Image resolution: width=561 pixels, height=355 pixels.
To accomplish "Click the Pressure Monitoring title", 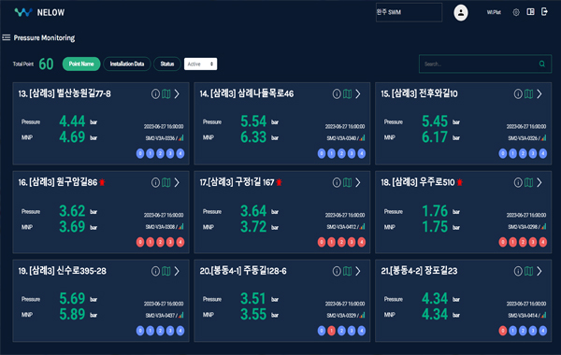I will [44, 38].
